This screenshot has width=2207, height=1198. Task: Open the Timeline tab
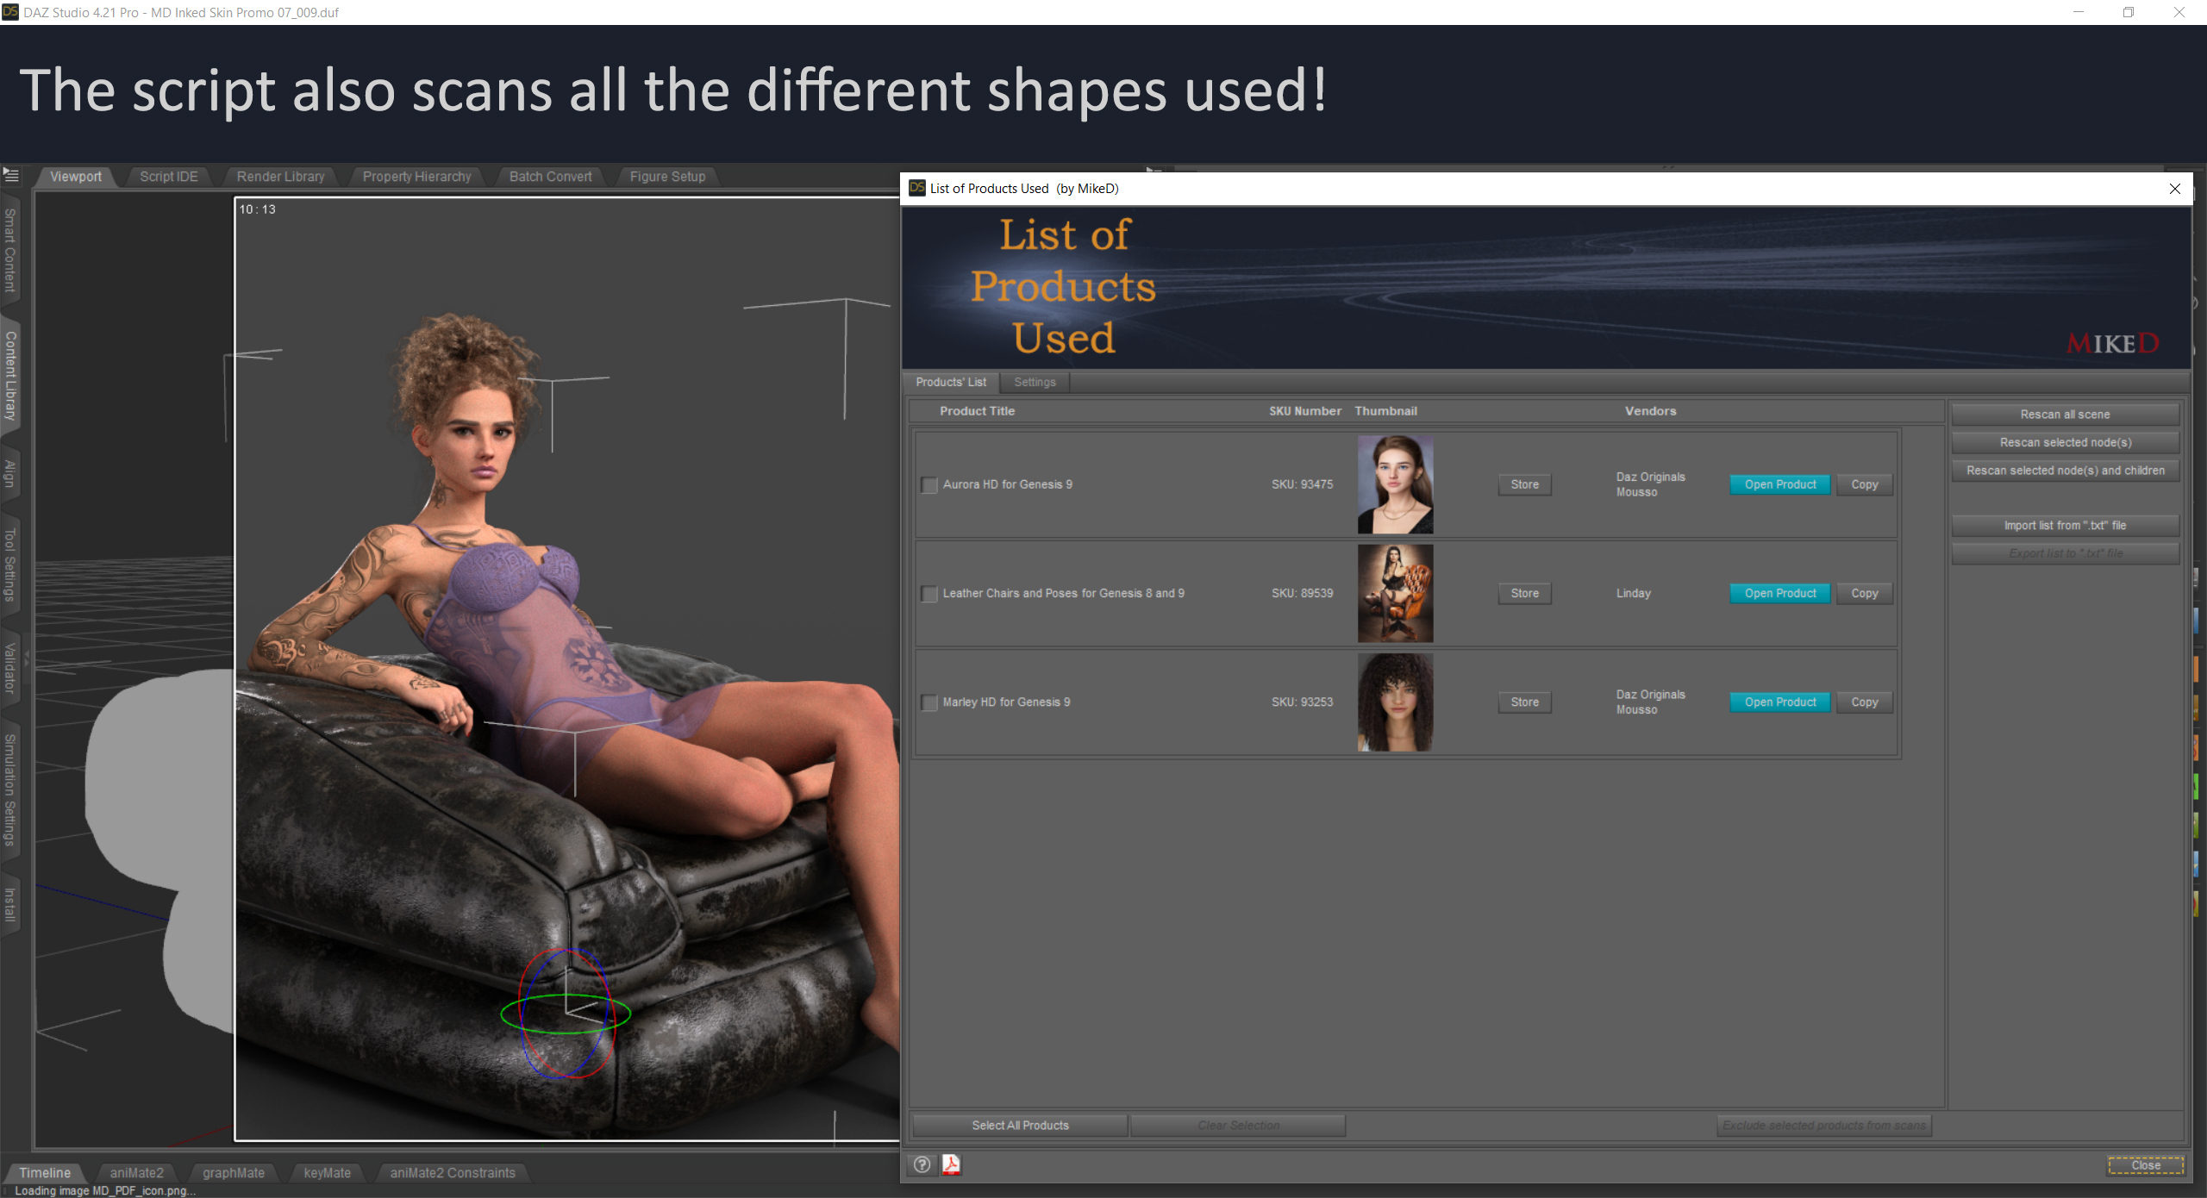(45, 1173)
